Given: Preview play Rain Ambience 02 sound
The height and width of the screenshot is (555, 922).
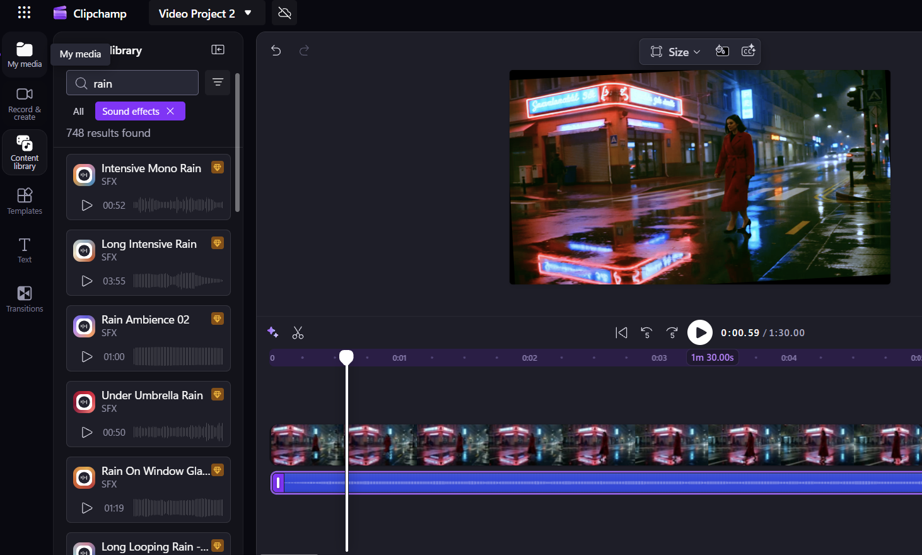Looking at the screenshot, I should tap(87, 356).
